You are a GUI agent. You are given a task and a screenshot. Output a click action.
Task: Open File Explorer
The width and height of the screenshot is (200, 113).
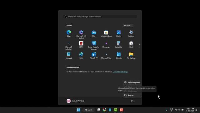click(131, 56)
